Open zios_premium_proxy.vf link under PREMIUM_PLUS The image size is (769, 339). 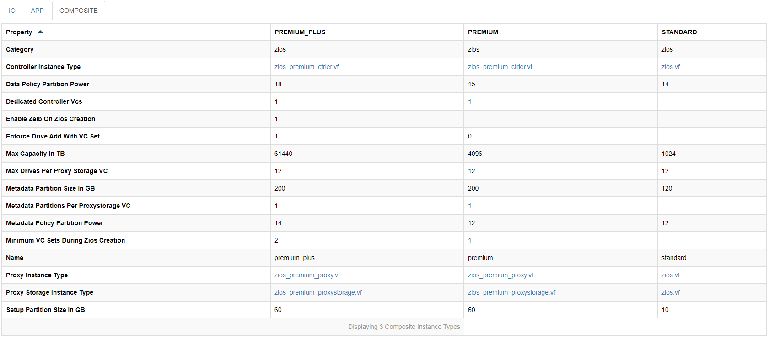307,275
